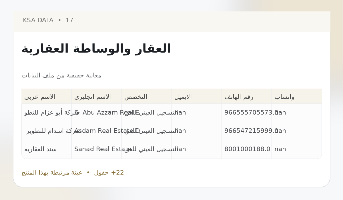Select the التخصص column header
This screenshot has width=343, height=200.
[136, 97]
